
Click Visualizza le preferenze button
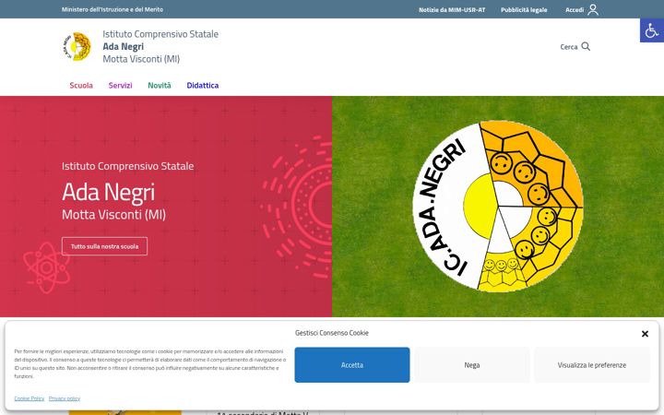tap(591, 365)
